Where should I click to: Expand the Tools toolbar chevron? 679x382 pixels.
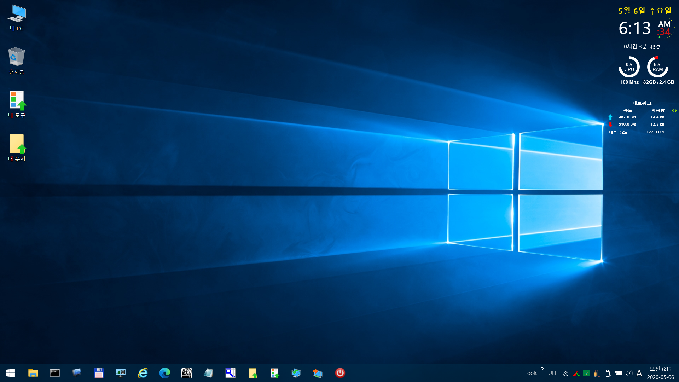[x=542, y=369]
